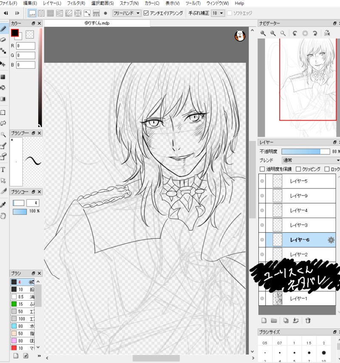Select the Move tool

3,64
